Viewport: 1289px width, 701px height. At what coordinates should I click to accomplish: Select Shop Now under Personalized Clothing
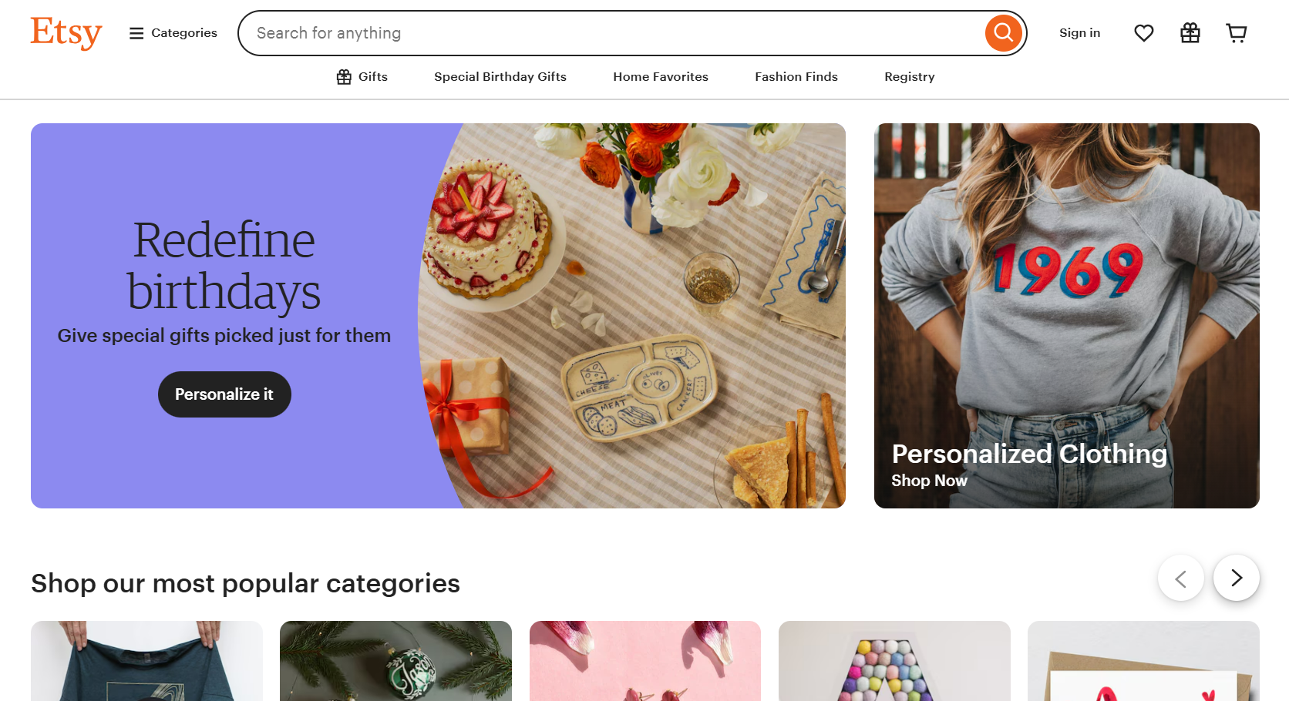(929, 480)
